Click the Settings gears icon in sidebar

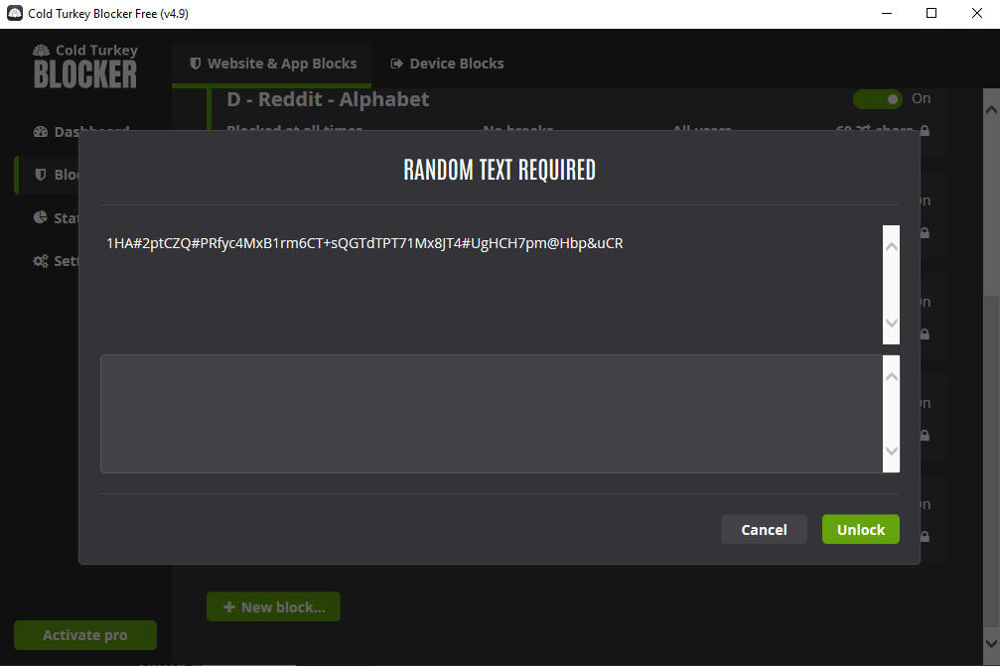[x=41, y=261]
